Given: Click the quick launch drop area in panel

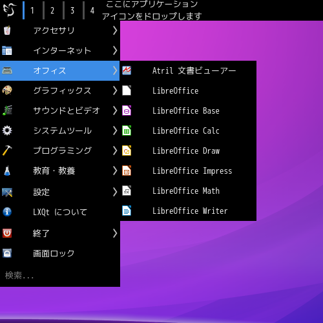Looking at the screenshot, I should [152, 10].
